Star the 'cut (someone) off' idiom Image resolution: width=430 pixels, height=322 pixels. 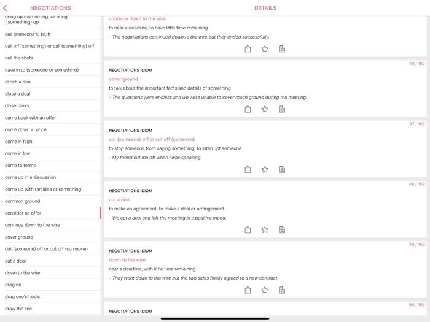coord(265,169)
